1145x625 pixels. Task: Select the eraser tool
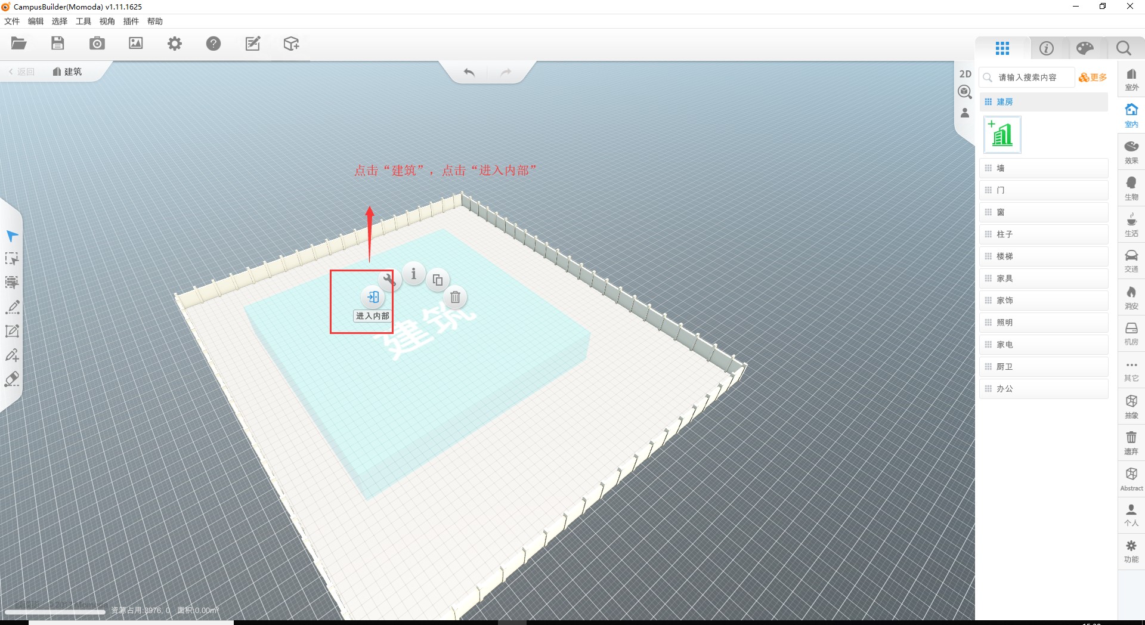point(12,379)
